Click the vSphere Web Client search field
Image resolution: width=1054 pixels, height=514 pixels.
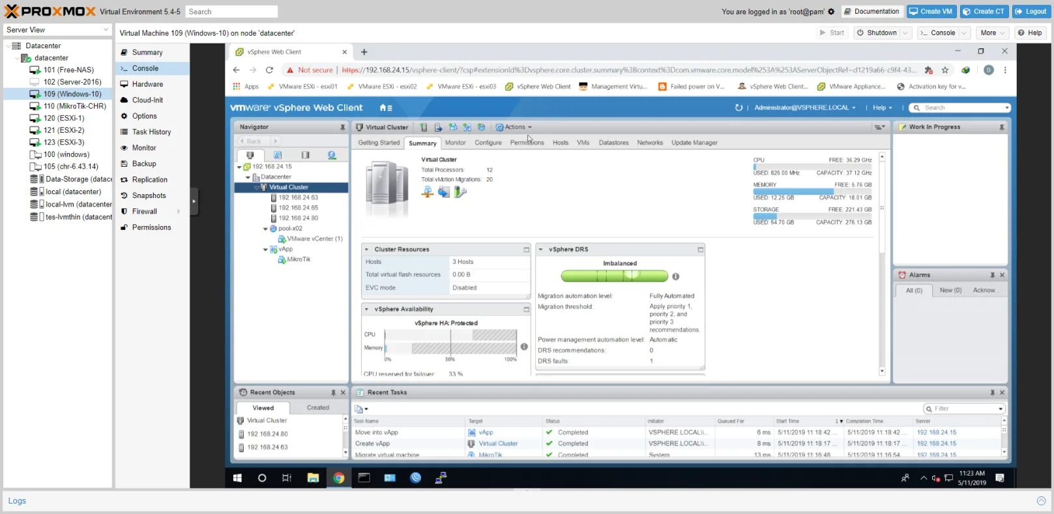[960, 107]
